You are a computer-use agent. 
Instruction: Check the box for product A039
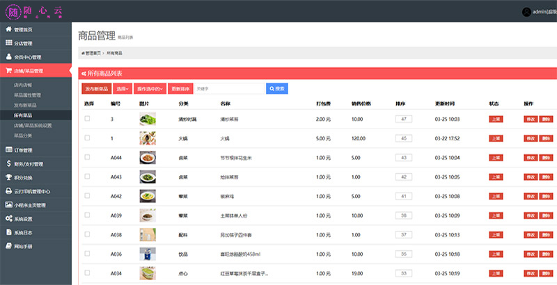coord(87,215)
